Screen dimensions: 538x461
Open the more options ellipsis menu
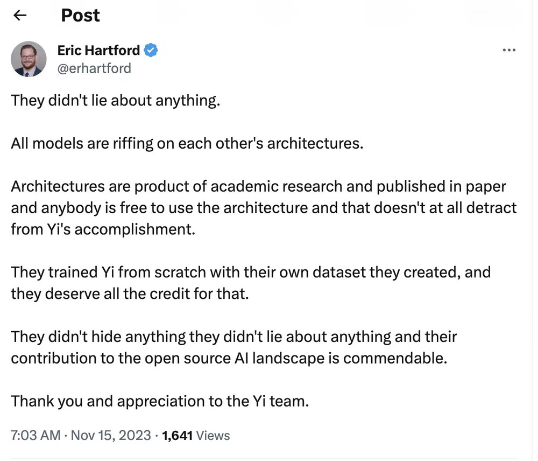coord(508,50)
